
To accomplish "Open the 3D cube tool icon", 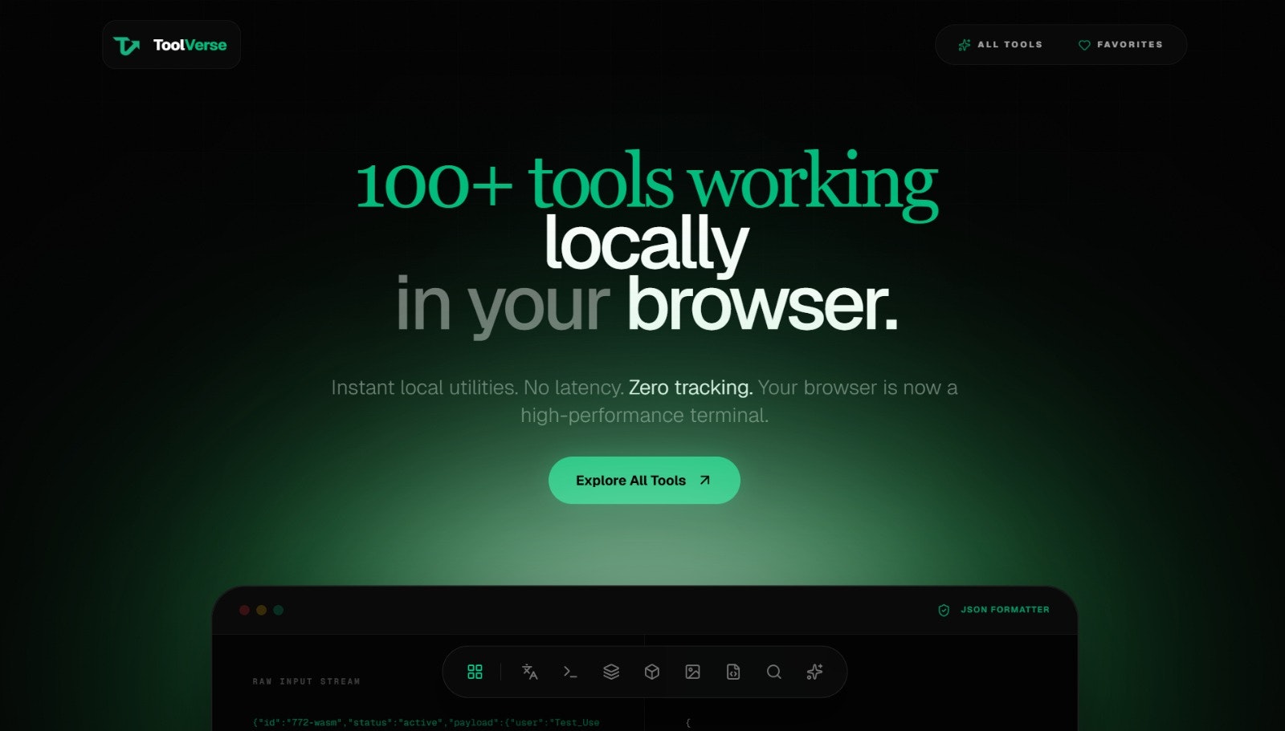I will point(652,672).
